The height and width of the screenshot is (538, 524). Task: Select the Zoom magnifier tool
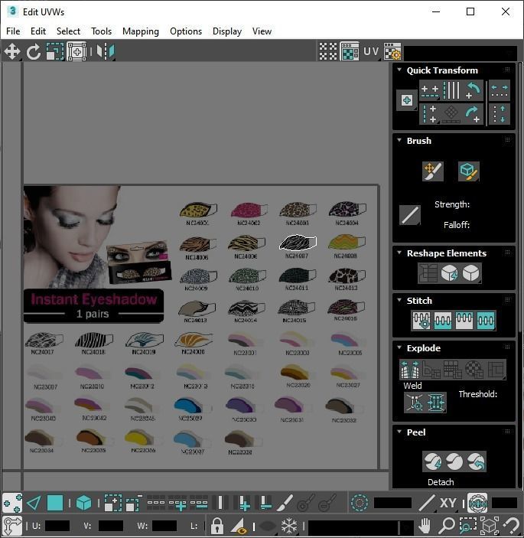pos(447,525)
